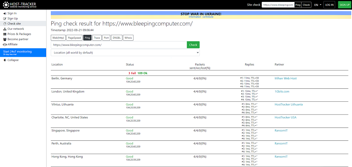352x167 pixels.
Task: Click the Ping button in top bar
Action: pyautogui.click(x=298, y=5)
